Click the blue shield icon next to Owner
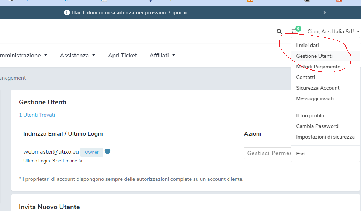Image resolution: width=361 pixels, height=211 pixels. [107, 151]
